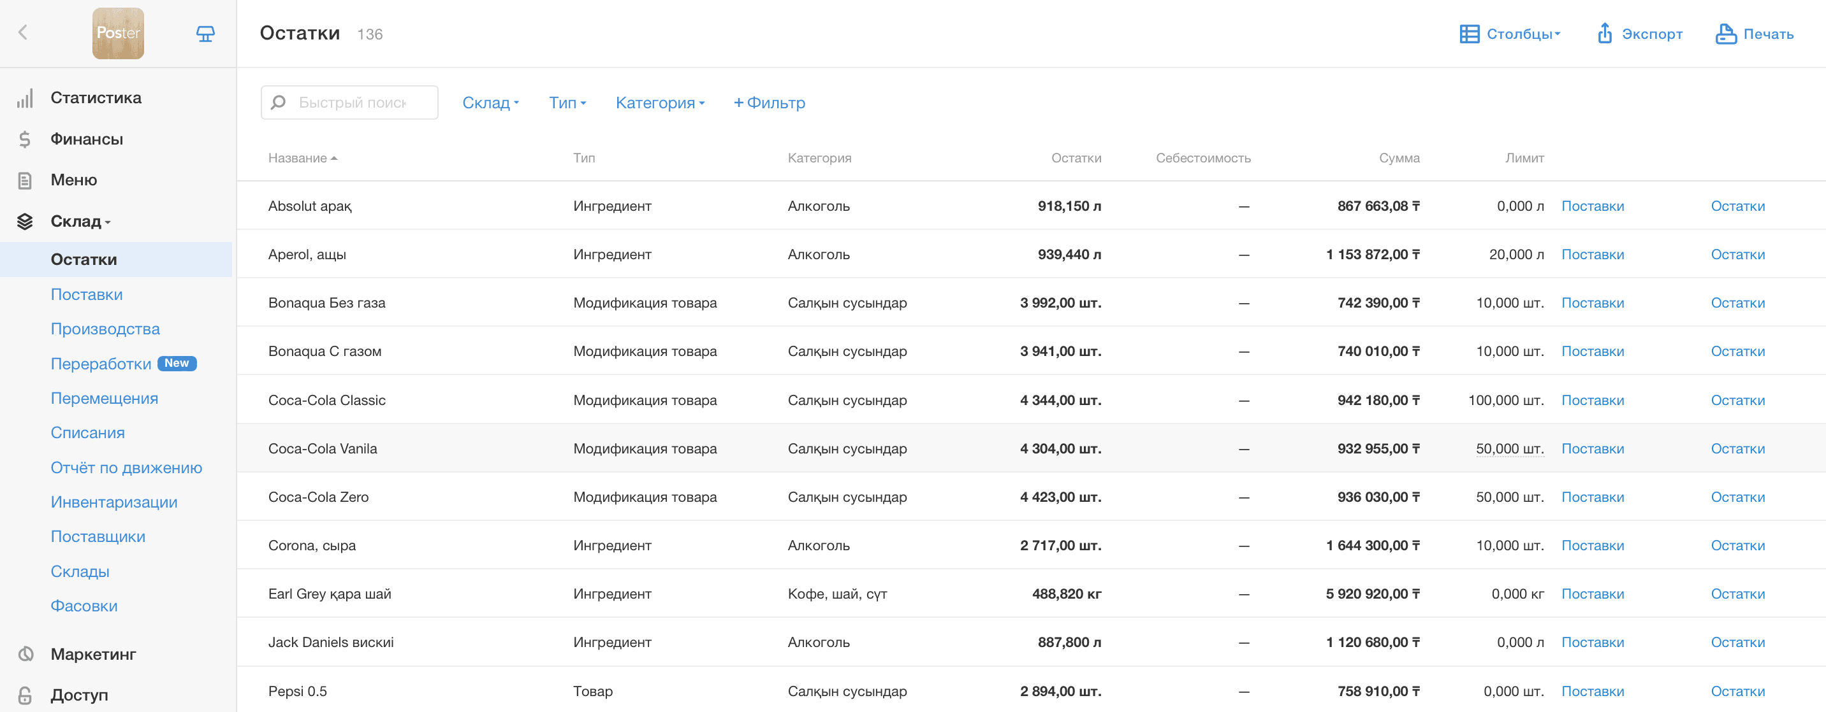1826x712 pixels.
Task: Open Статистика in the sidebar
Action: [x=96, y=97]
